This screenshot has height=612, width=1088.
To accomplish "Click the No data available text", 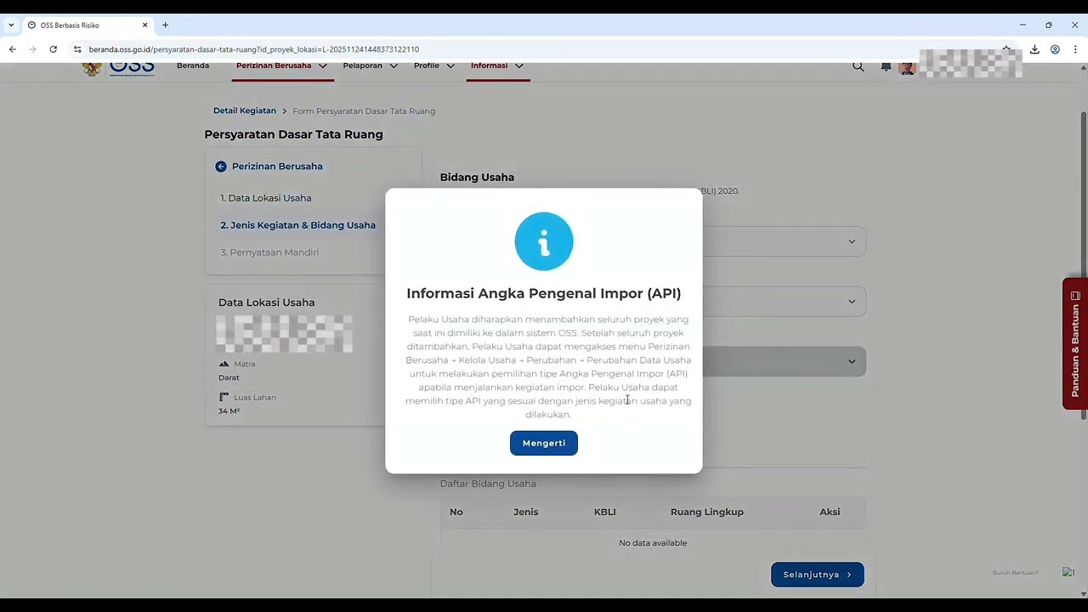I will pyautogui.click(x=653, y=542).
